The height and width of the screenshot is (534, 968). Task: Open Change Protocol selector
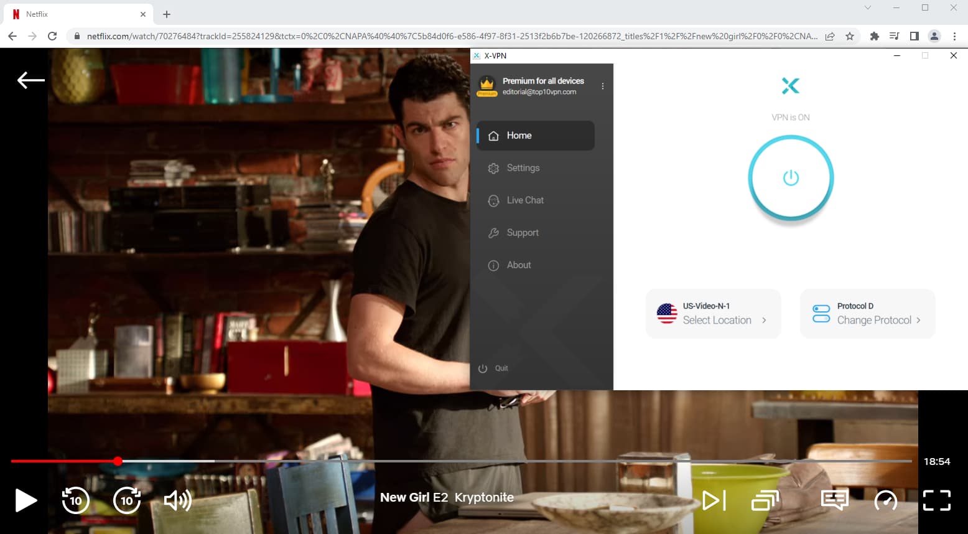[868, 314]
